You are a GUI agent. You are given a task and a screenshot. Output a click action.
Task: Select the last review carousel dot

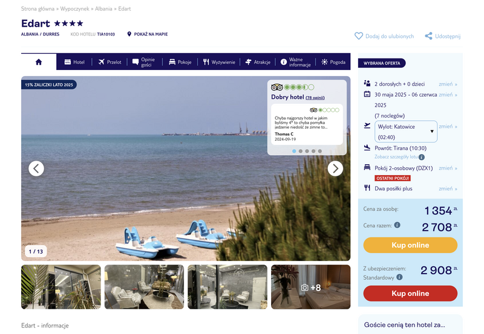click(x=320, y=151)
